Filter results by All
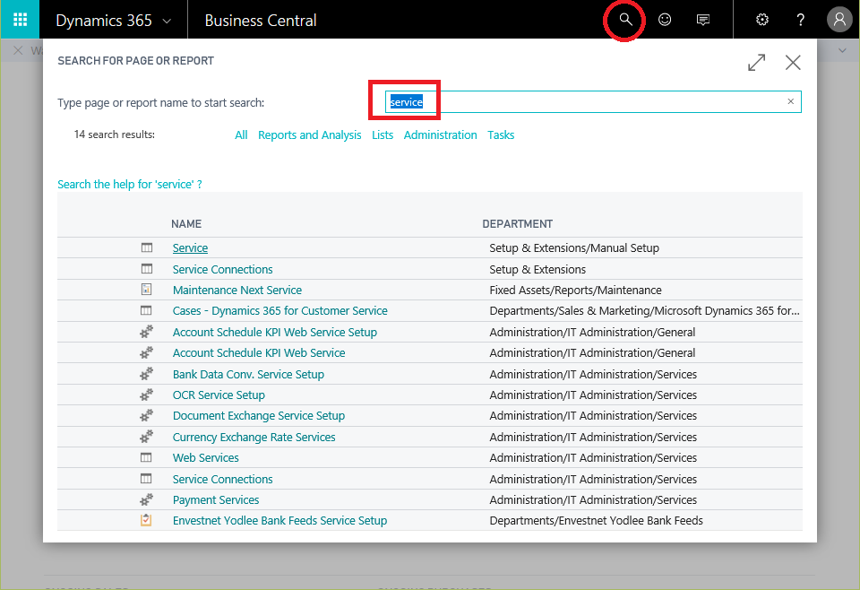Image resolution: width=860 pixels, height=590 pixels. (x=241, y=135)
